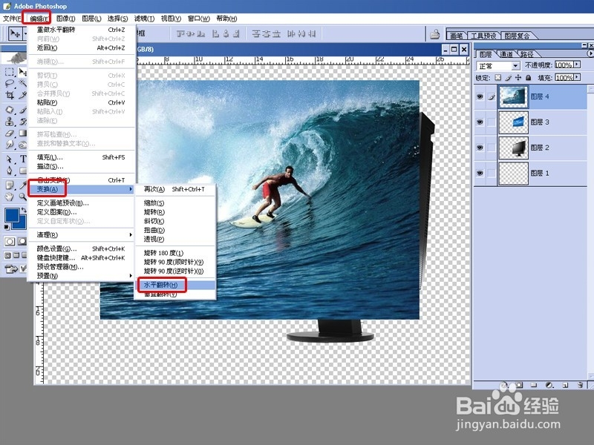Toggle visibility of 图层 2
The width and height of the screenshot is (594, 445).
click(479, 147)
